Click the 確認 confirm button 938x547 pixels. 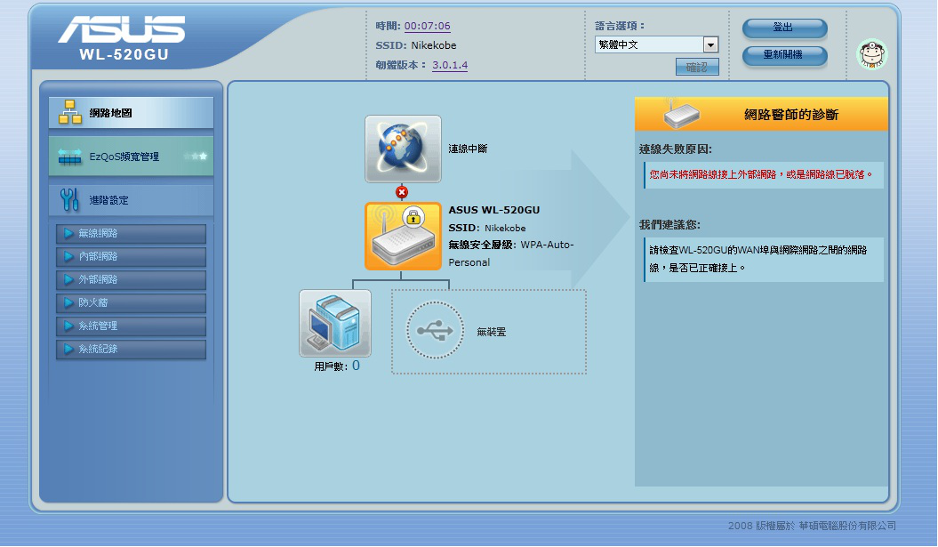pos(697,67)
